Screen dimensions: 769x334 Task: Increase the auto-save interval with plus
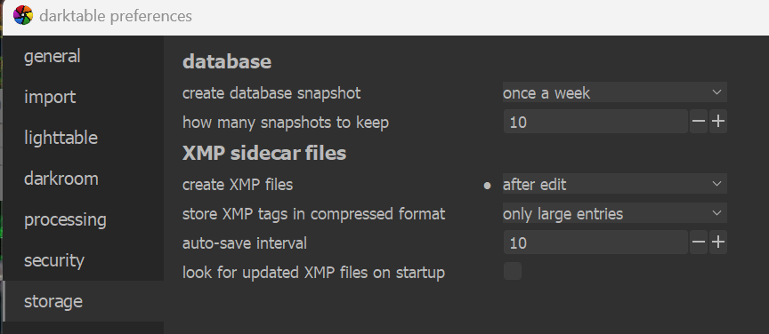(x=718, y=243)
